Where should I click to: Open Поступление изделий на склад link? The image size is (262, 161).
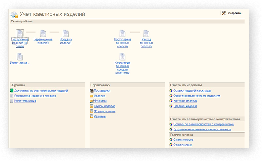coord(20,43)
